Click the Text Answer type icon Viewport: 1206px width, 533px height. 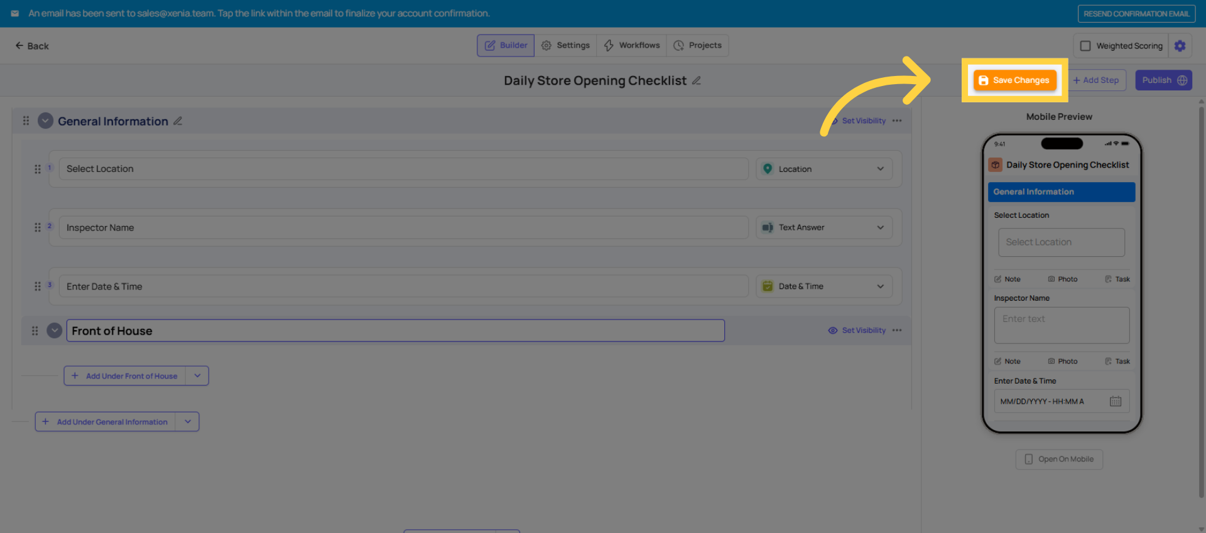point(768,227)
